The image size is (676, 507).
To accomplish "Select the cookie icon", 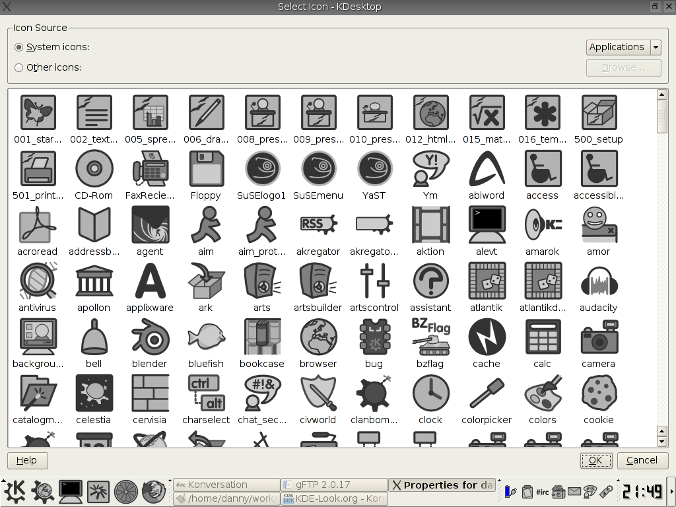I will (598, 393).
